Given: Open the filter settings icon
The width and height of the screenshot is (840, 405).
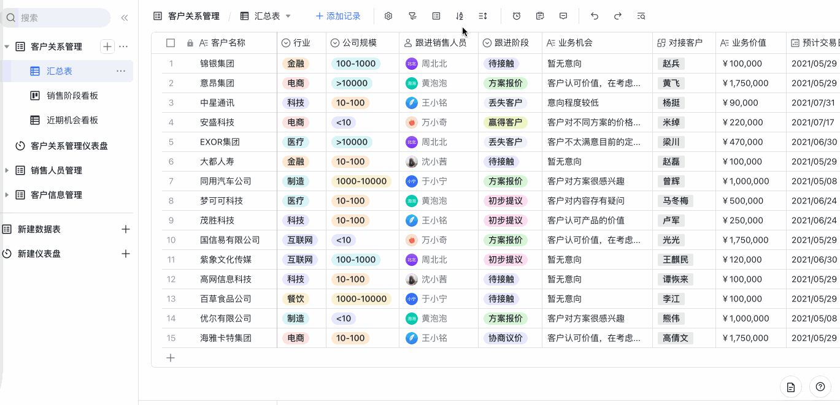Looking at the screenshot, I should coord(413,16).
